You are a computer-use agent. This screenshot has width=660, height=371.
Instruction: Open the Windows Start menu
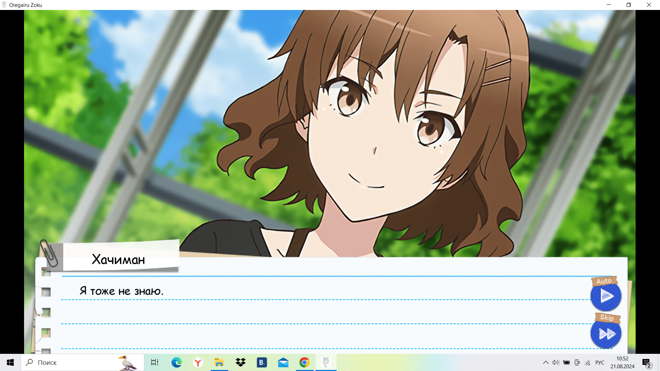coord(10,362)
